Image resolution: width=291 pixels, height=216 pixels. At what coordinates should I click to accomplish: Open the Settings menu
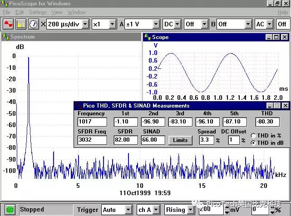pyautogui.click(x=38, y=12)
